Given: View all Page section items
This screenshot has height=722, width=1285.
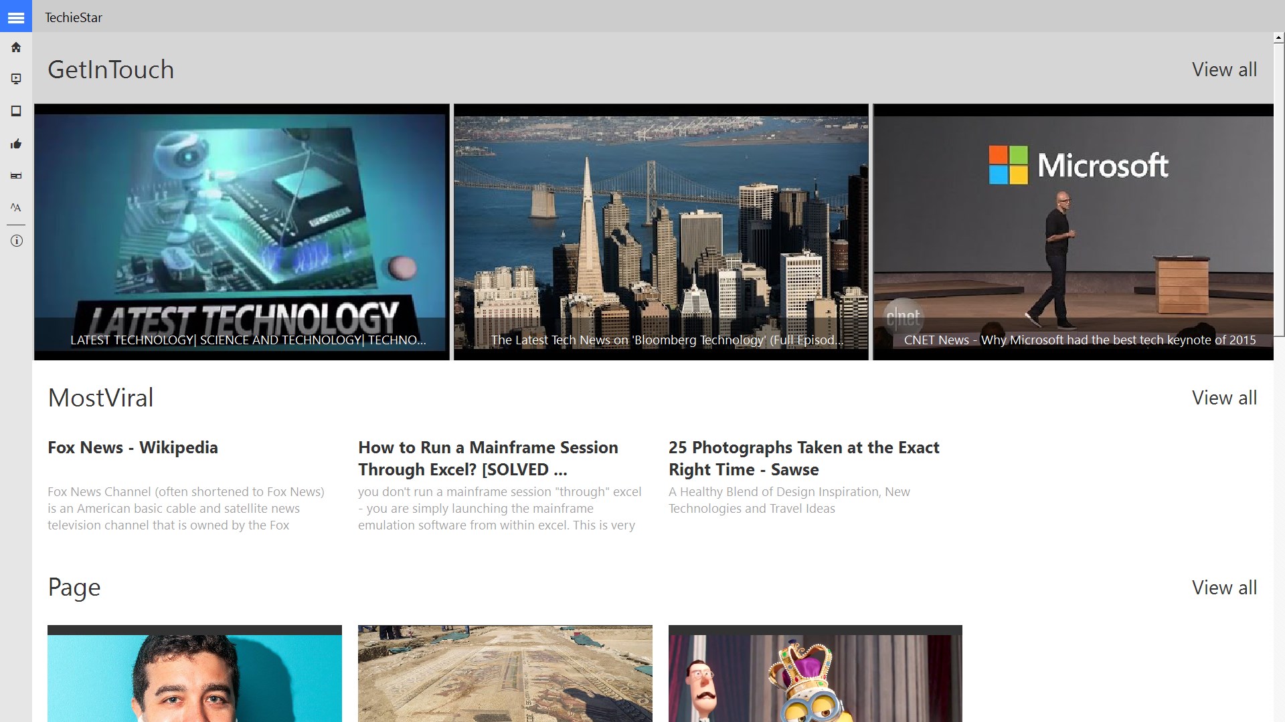Looking at the screenshot, I should pos(1223,588).
